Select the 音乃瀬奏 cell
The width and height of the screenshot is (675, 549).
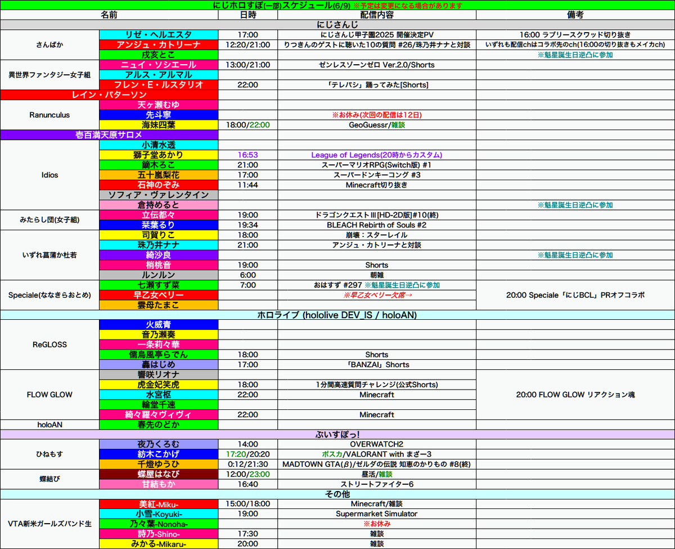(159, 334)
